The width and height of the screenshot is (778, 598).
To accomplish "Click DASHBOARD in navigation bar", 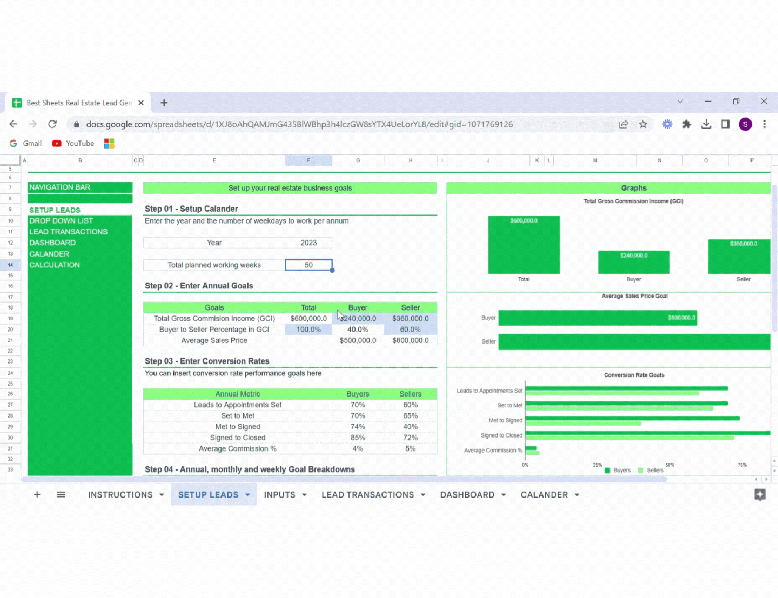I will 52,243.
